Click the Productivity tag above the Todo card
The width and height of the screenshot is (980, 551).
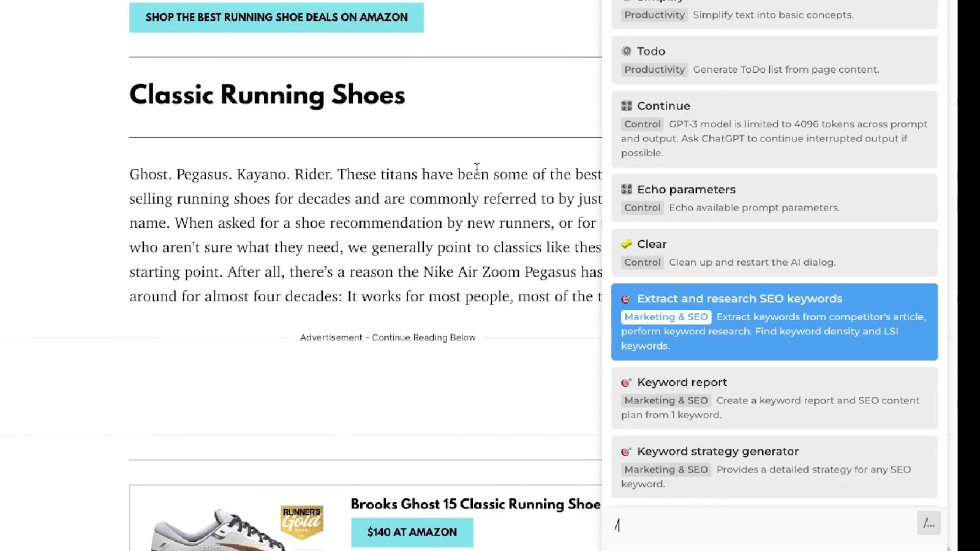[654, 15]
